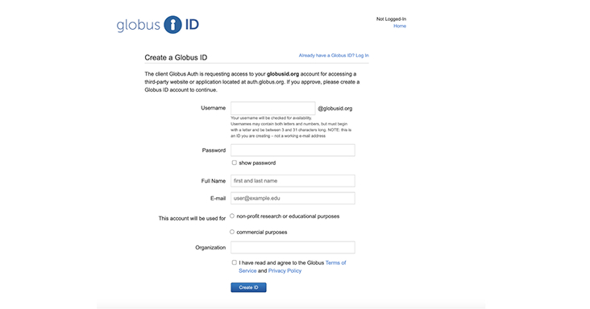Click the 'Username' field label
Viewport: 590px width, 309px height.
point(213,108)
